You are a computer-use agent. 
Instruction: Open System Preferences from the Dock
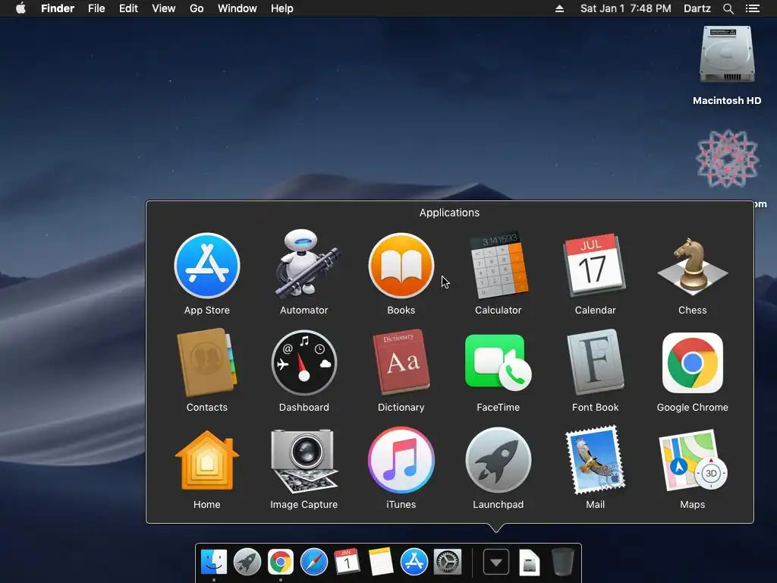click(448, 563)
